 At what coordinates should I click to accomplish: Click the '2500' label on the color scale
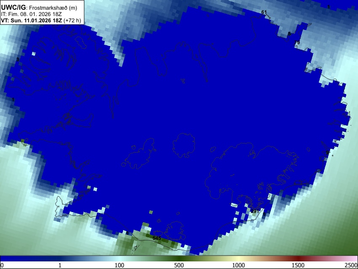[x=351, y=265]
